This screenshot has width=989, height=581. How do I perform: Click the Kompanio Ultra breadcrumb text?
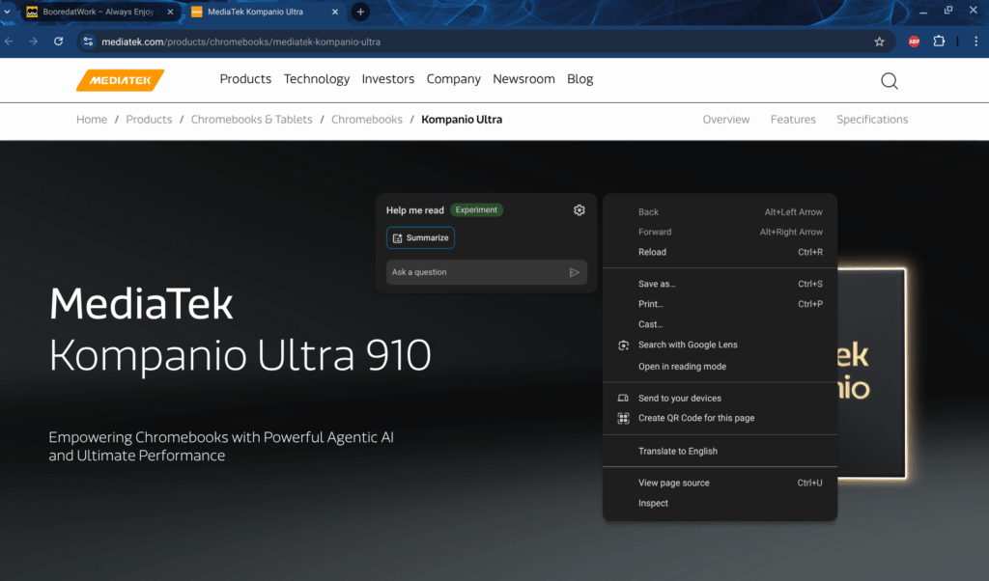point(462,119)
